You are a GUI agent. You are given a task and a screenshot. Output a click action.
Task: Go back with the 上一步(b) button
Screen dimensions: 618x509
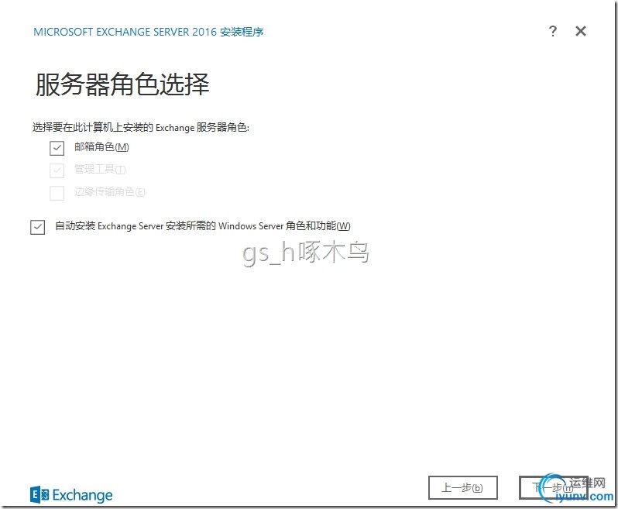coord(462,488)
